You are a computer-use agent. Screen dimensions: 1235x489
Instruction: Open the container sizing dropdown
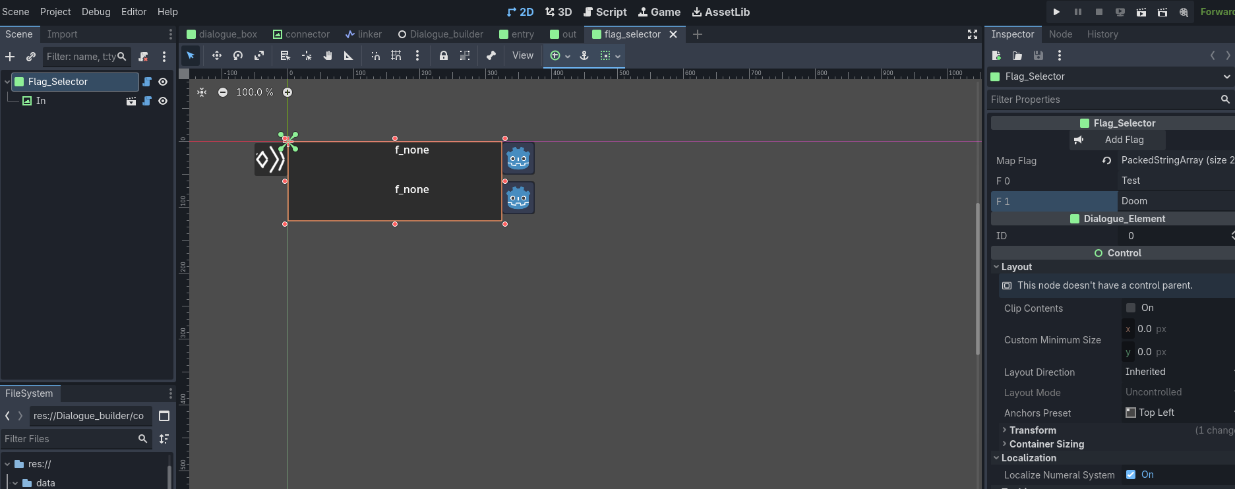tap(610, 56)
